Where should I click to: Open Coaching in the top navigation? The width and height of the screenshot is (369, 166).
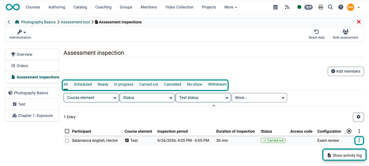click(x=103, y=7)
